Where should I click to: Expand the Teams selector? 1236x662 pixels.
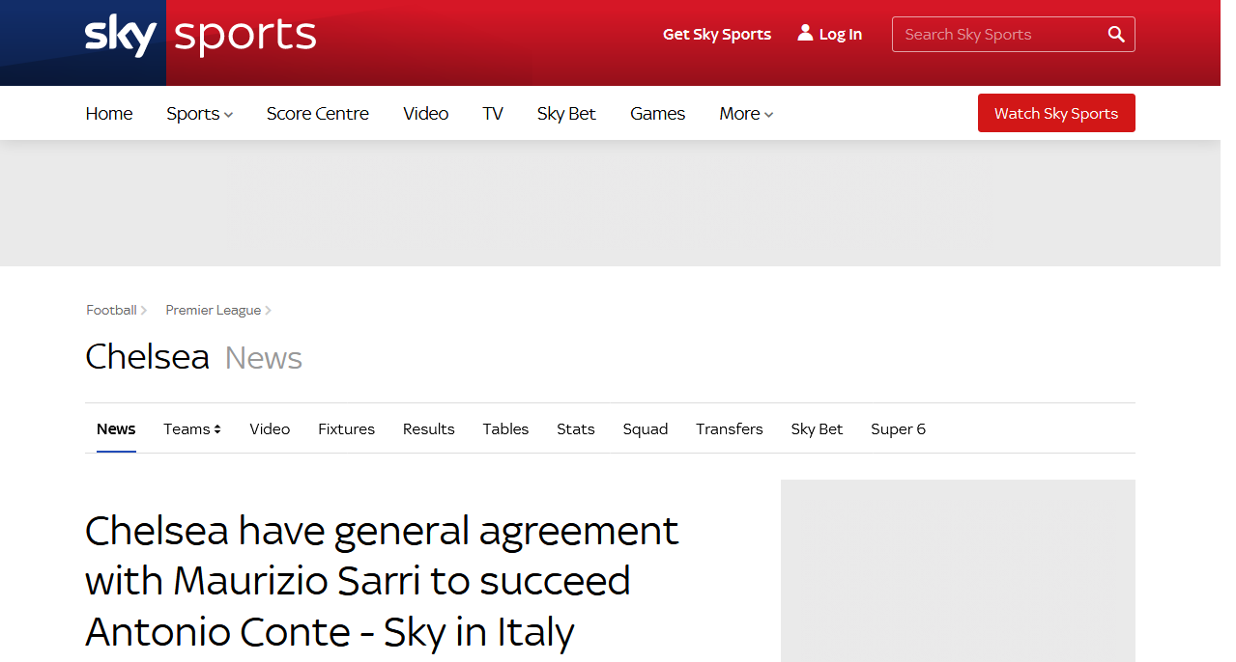192,428
